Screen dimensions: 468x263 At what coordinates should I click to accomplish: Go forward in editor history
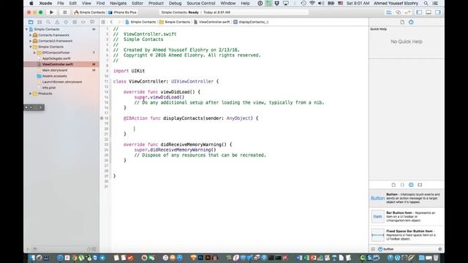pyautogui.click(x=118, y=22)
